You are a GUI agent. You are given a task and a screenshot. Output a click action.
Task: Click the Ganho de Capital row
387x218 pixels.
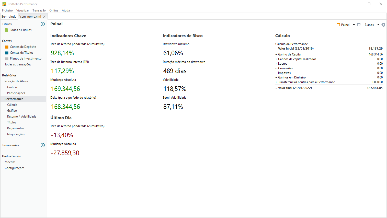[329, 54]
